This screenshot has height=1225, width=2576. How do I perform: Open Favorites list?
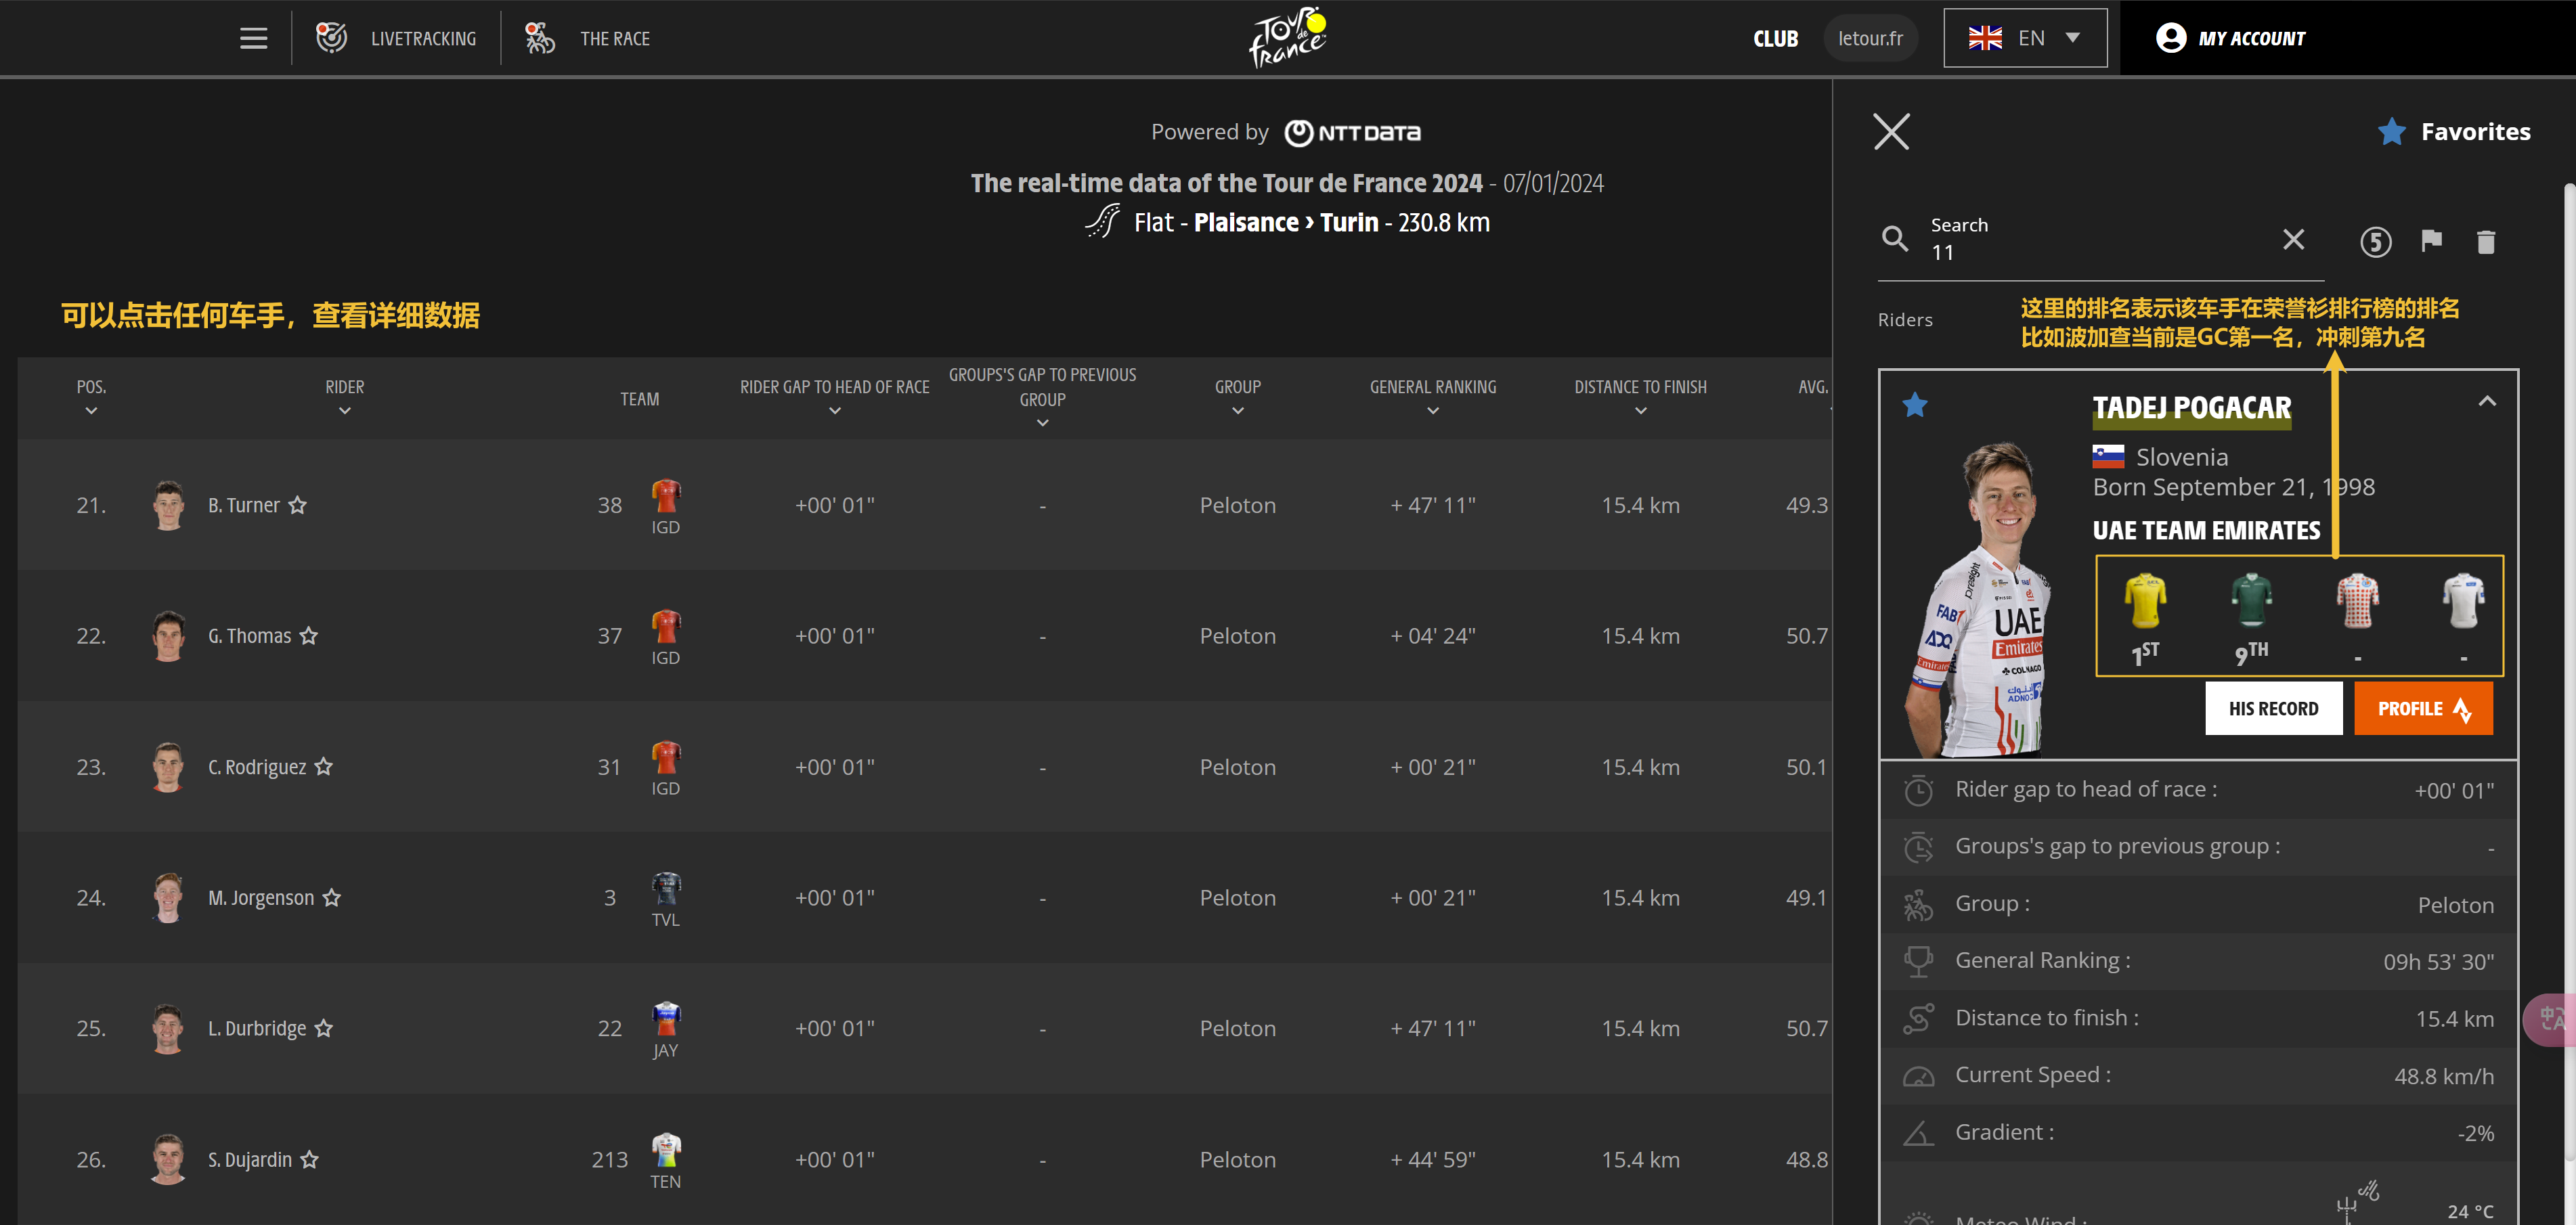click(x=2454, y=131)
